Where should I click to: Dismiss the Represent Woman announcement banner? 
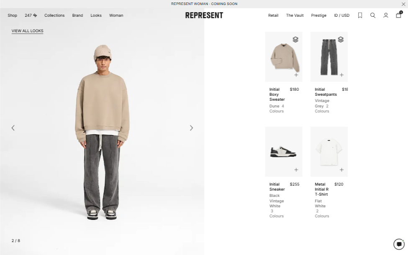point(403,4)
